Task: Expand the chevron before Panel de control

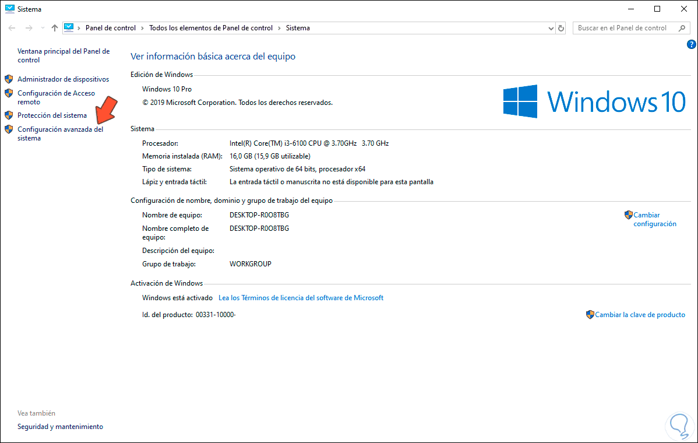Action: [x=79, y=28]
